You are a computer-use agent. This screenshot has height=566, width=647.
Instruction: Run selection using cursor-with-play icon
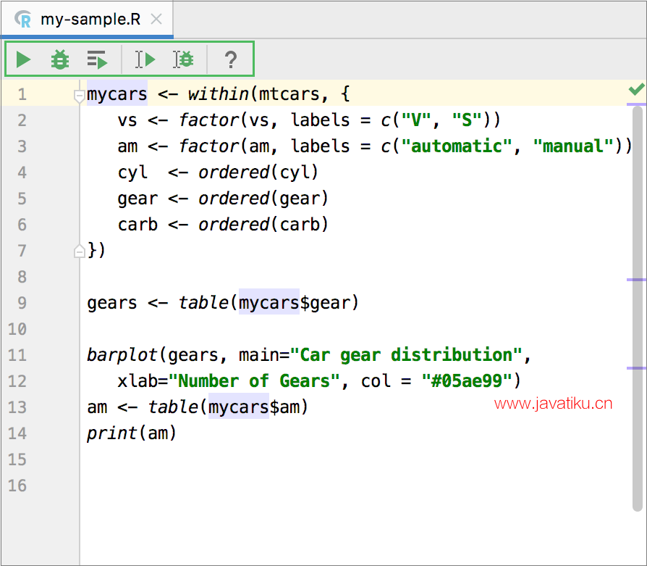[x=145, y=59]
